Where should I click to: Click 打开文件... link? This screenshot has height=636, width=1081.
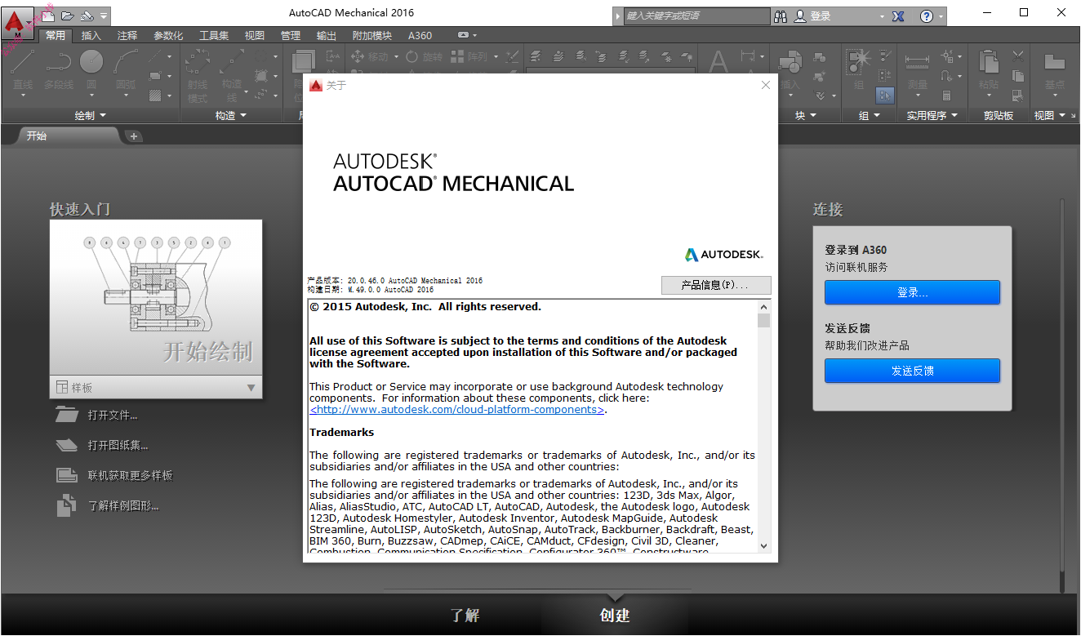pos(113,416)
